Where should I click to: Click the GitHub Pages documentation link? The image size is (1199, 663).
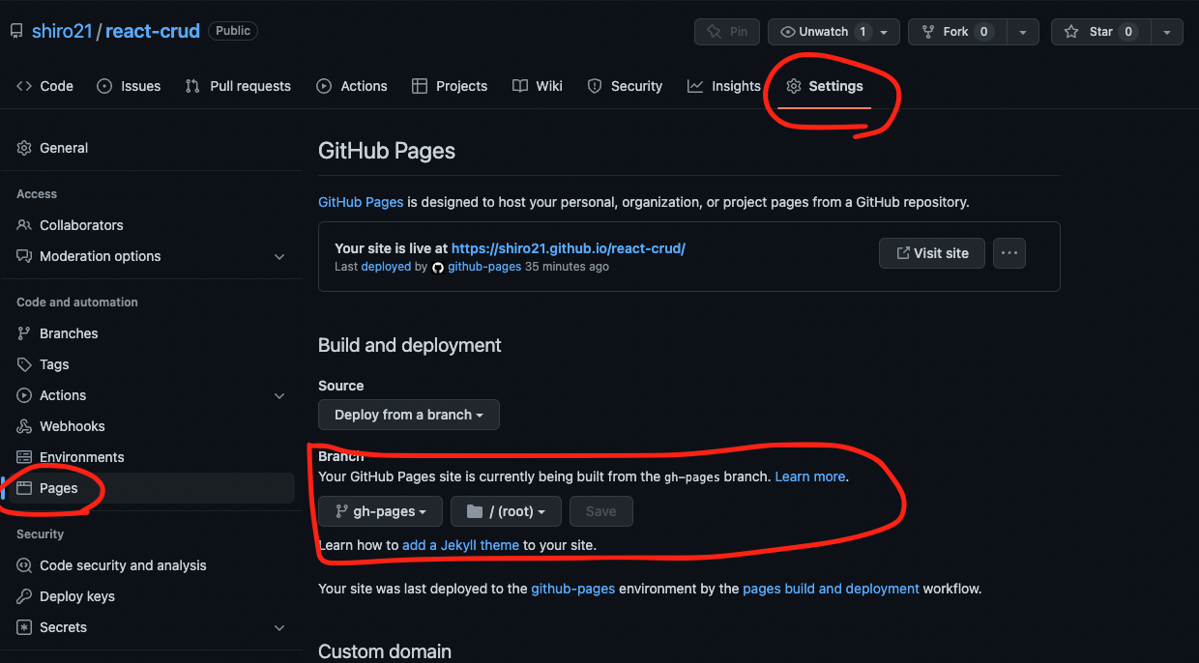361,202
